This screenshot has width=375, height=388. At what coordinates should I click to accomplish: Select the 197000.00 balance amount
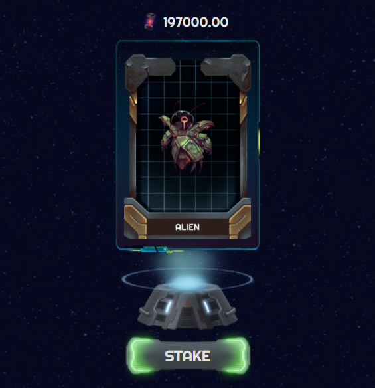196,22
